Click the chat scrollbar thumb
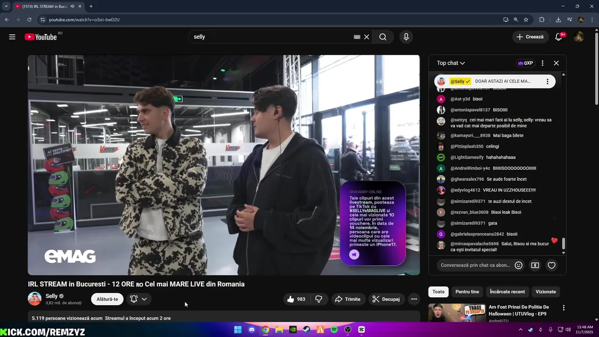The image size is (599, 337). tap(563, 243)
